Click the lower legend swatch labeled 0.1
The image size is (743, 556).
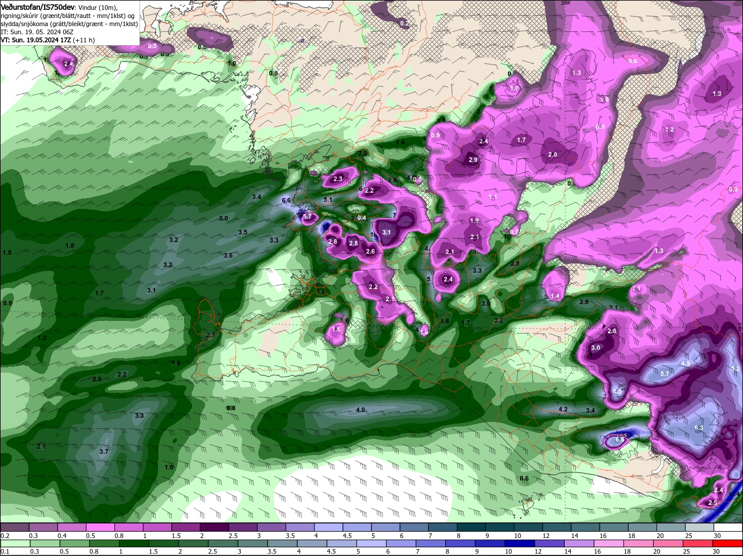click(x=15, y=543)
